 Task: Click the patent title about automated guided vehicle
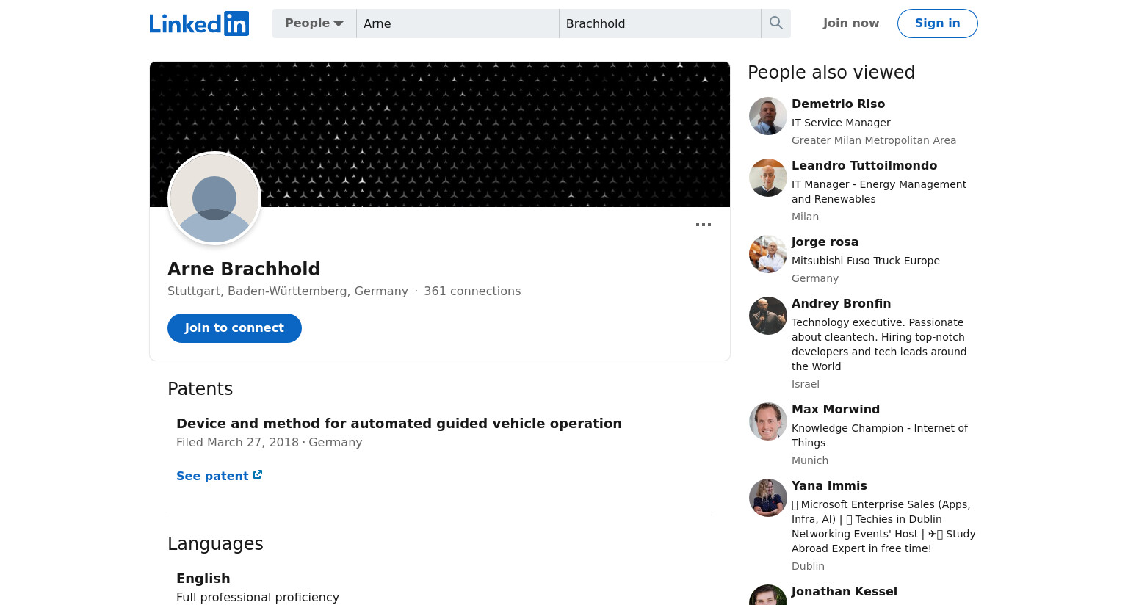(399, 423)
